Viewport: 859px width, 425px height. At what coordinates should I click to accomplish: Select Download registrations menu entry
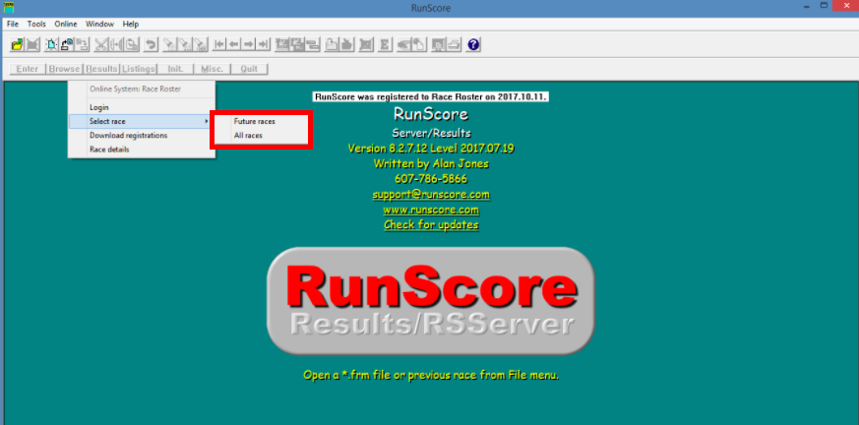(x=128, y=135)
